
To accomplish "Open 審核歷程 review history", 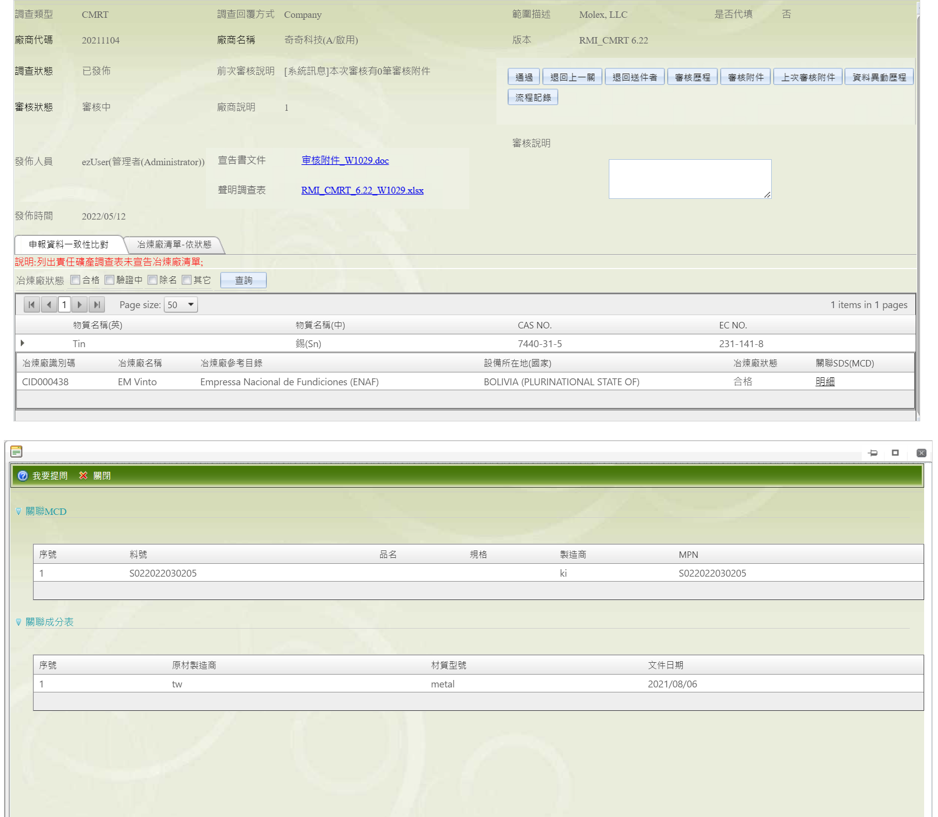I will pyautogui.click(x=692, y=77).
